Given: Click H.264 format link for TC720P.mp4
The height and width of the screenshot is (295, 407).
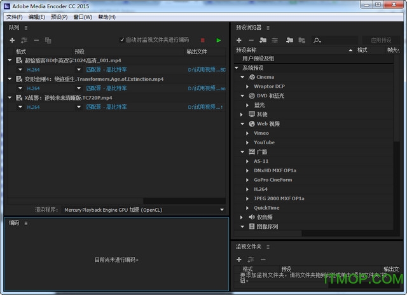Looking at the screenshot, I should coord(33,107).
